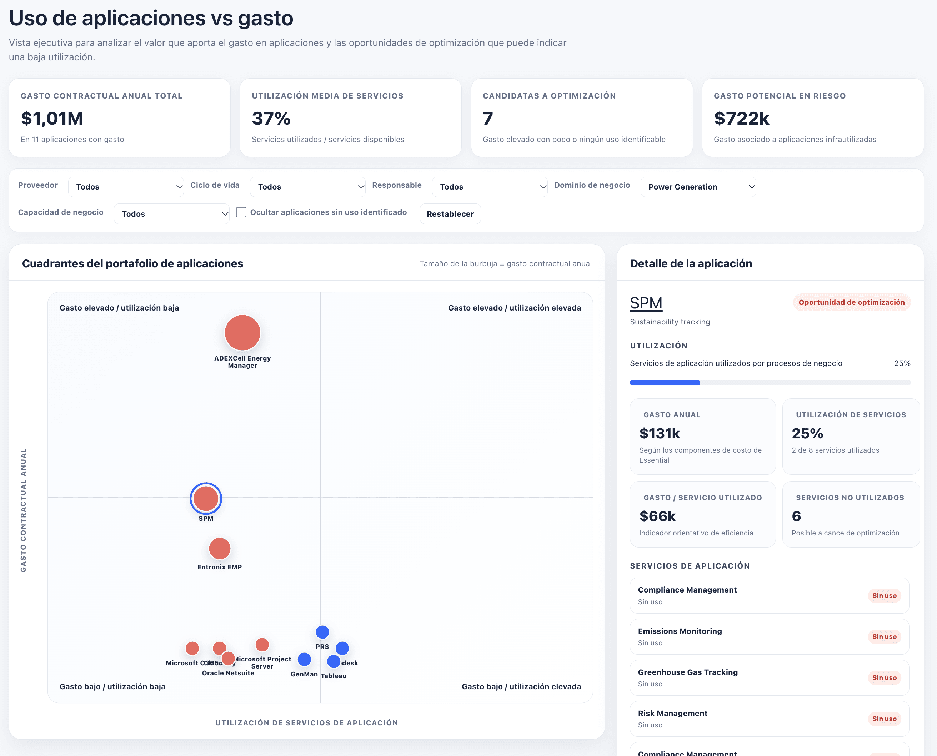
Task: Click the Servicios no utilizados 6 tile
Action: tap(851, 514)
